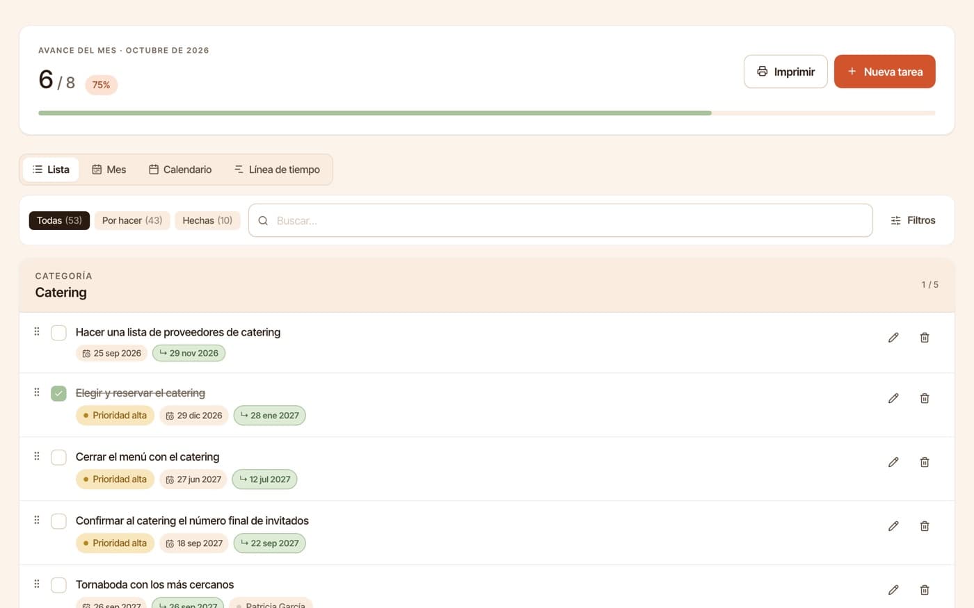974x608 pixels.
Task: Edit the 'Hacer una lista de proveedores' task
Action: tap(893, 338)
